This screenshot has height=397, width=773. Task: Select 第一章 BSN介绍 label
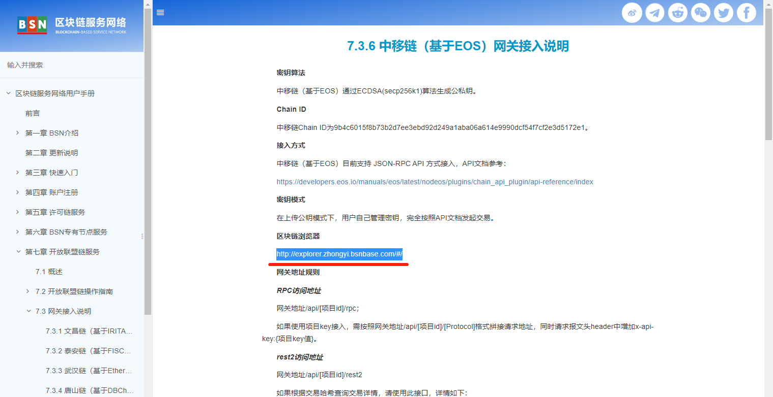52,133
